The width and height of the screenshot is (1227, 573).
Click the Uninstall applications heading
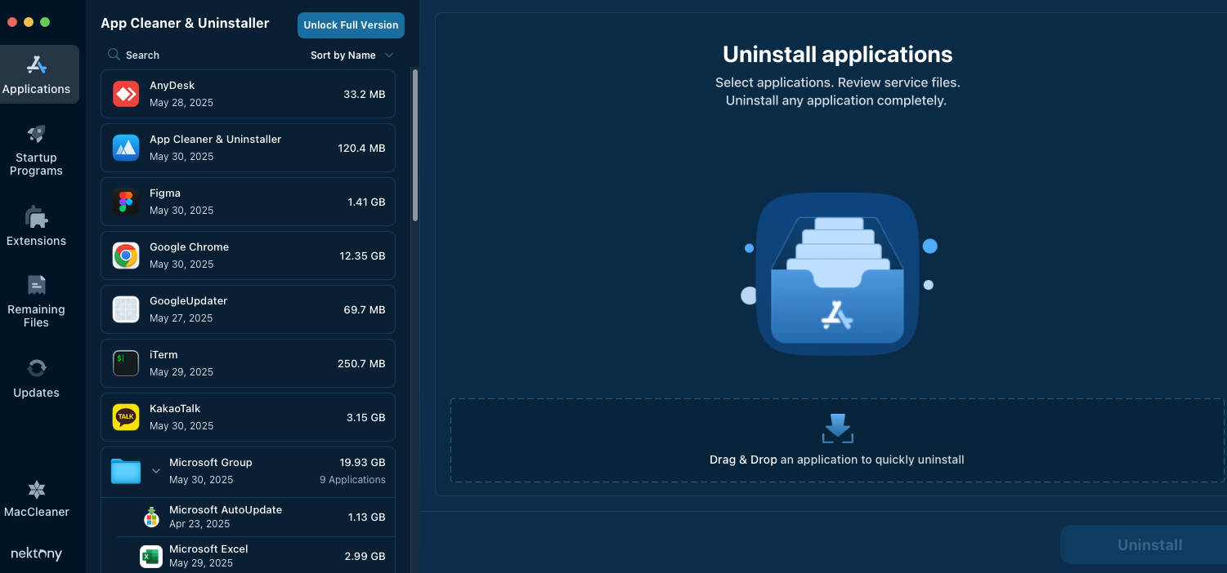coord(838,55)
